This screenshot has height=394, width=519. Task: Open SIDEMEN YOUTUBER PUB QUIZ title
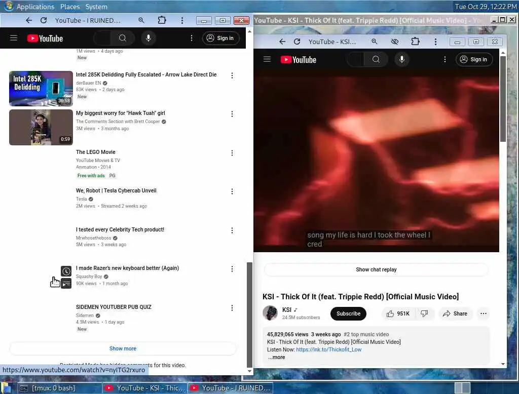[114, 307]
